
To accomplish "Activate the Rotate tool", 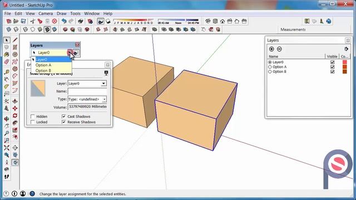I will point(15,116).
